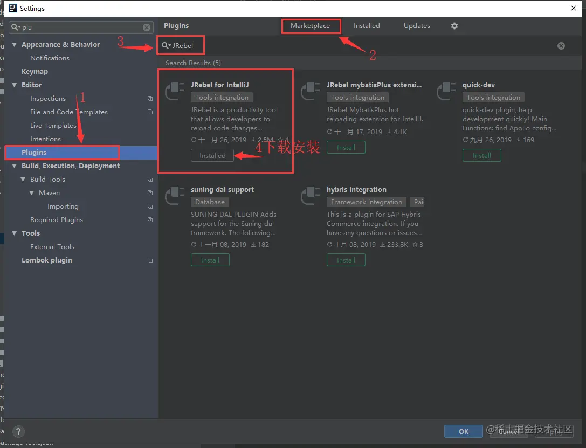The width and height of the screenshot is (586, 448).
Task: Click JRebel for IntelliJ plugin title
Action: [220, 85]
